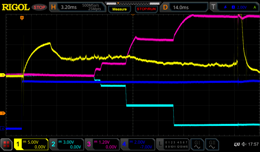
Task: Click the red STOP status indicator
Action: click(x=39, y=7)
